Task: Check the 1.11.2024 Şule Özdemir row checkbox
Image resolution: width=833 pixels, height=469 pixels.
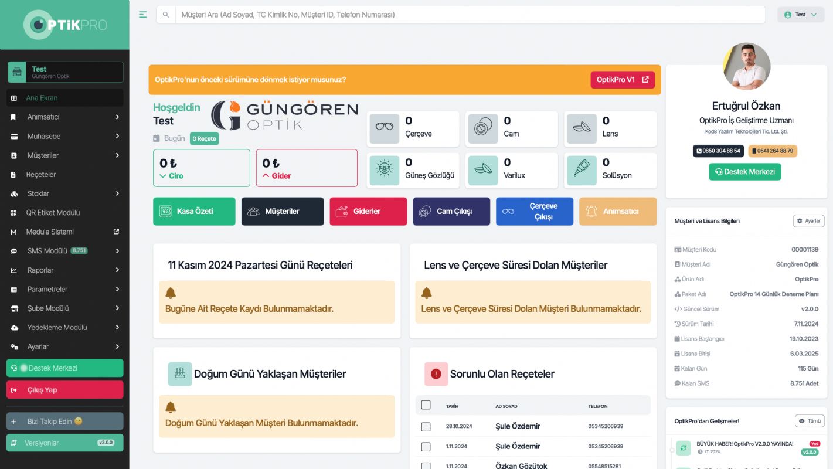Action: point(426,447)
